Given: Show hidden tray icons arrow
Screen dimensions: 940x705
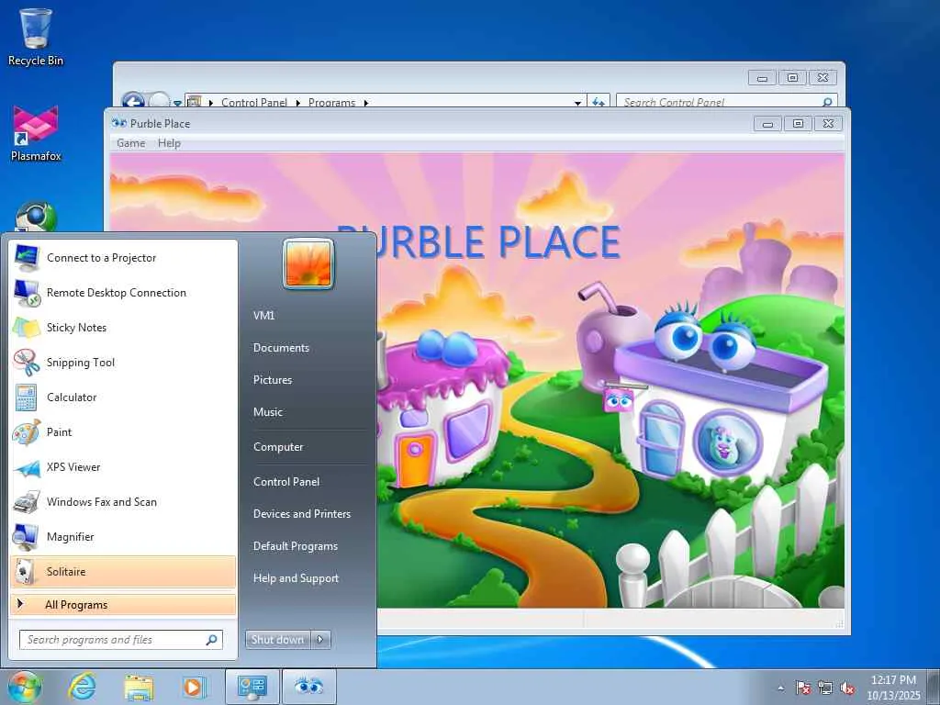Looking at the screenshot, I should [x=780, y=688].
